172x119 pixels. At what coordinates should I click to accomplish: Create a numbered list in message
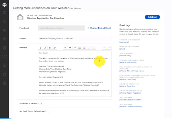point(84,48)
